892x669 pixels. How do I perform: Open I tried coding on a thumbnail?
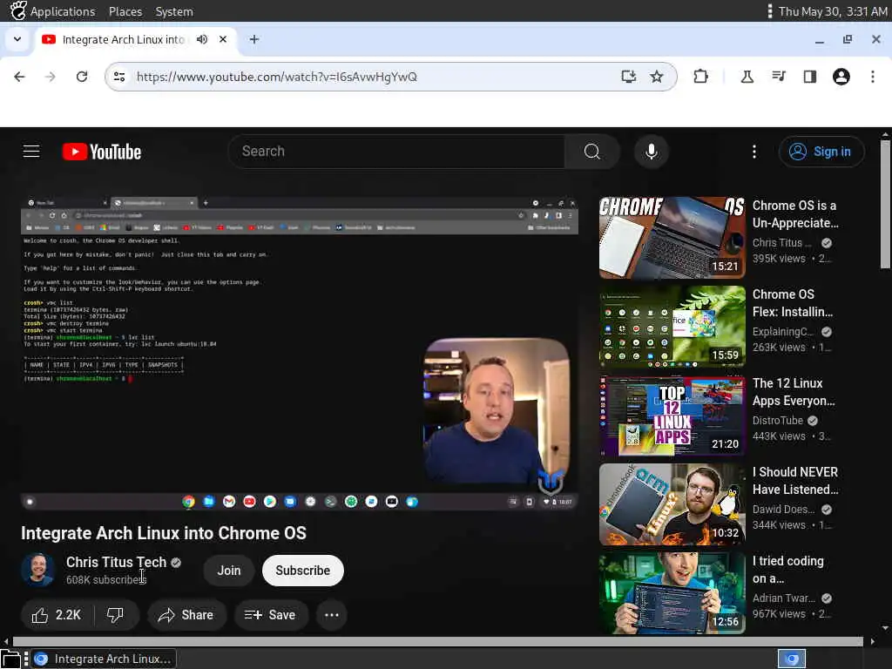(672, 592)
